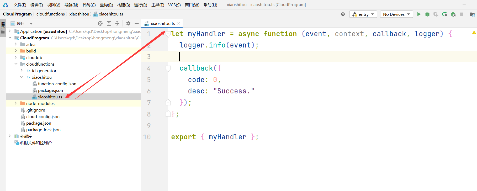477x191 pixels.
Task: Click the collapse all icon in project panel
Action: 117,23
